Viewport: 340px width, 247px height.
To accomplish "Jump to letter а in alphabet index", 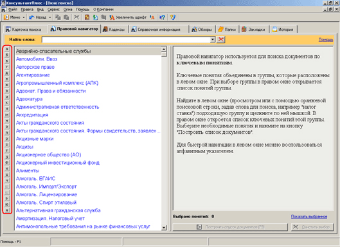I will click(7, 49).
